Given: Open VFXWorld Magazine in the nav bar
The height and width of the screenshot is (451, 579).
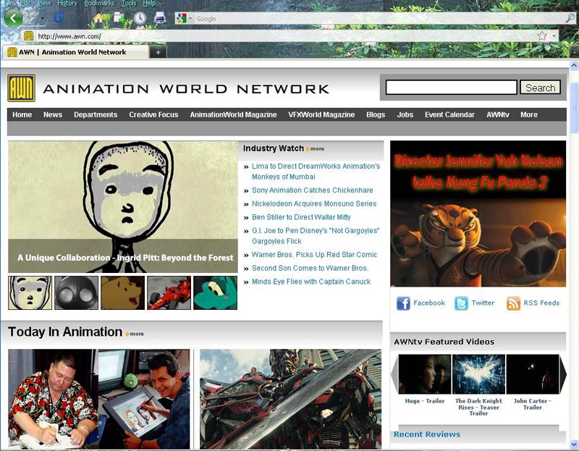Looking at the screenshot, I should pyautogui.click(x=321, y=115).
